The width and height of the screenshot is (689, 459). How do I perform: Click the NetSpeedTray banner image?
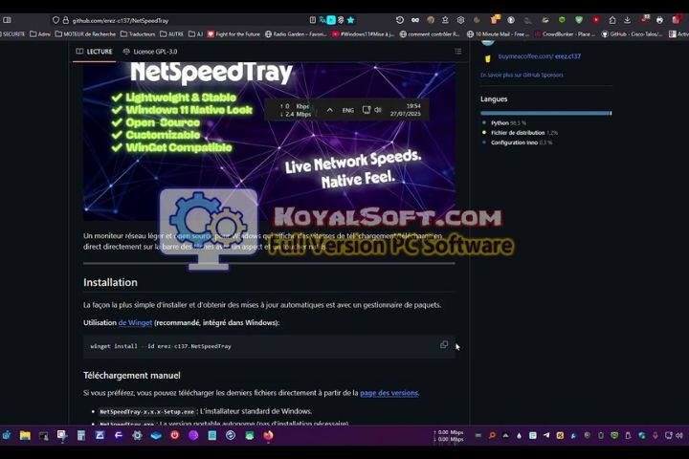[x=269, y=141]
